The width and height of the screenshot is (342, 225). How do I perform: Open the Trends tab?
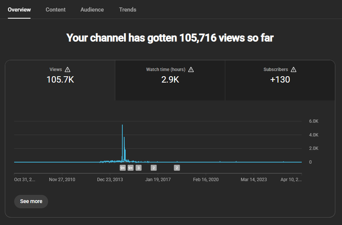pos(128,10)
